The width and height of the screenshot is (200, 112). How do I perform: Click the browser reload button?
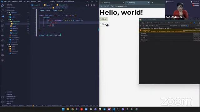pos(108,6)
